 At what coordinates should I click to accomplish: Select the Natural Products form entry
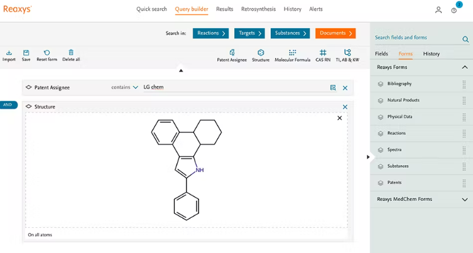click(403, 100)
